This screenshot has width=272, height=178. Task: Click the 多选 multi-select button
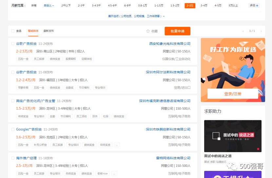click(x=254, y=6)
